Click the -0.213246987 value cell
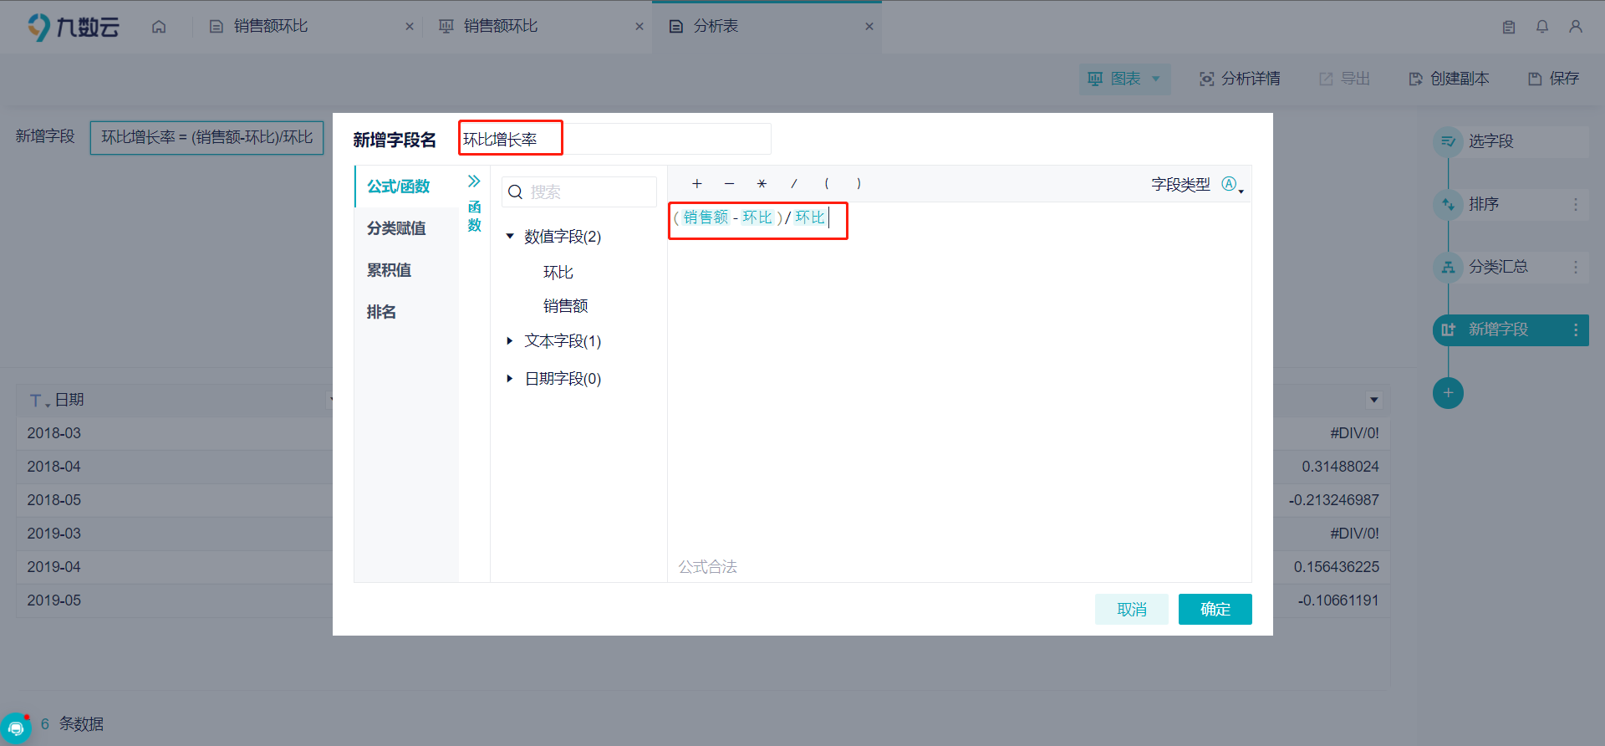Screen dimensions: 1605x746 pyautogui.click(x=1334, y=500)
